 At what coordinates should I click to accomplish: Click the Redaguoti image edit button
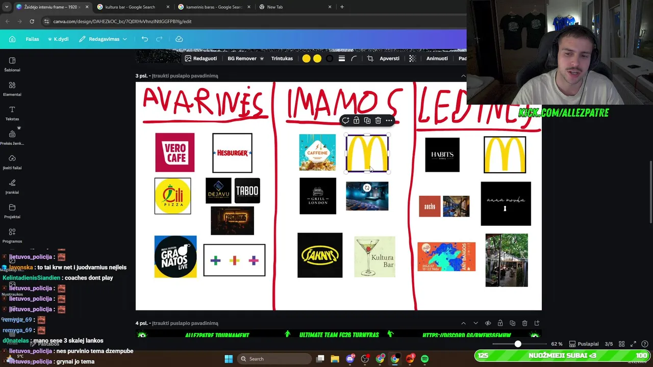(x=201, y=59)
